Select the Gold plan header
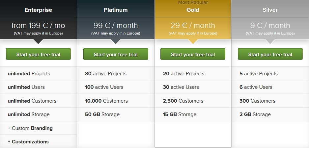 193,10
